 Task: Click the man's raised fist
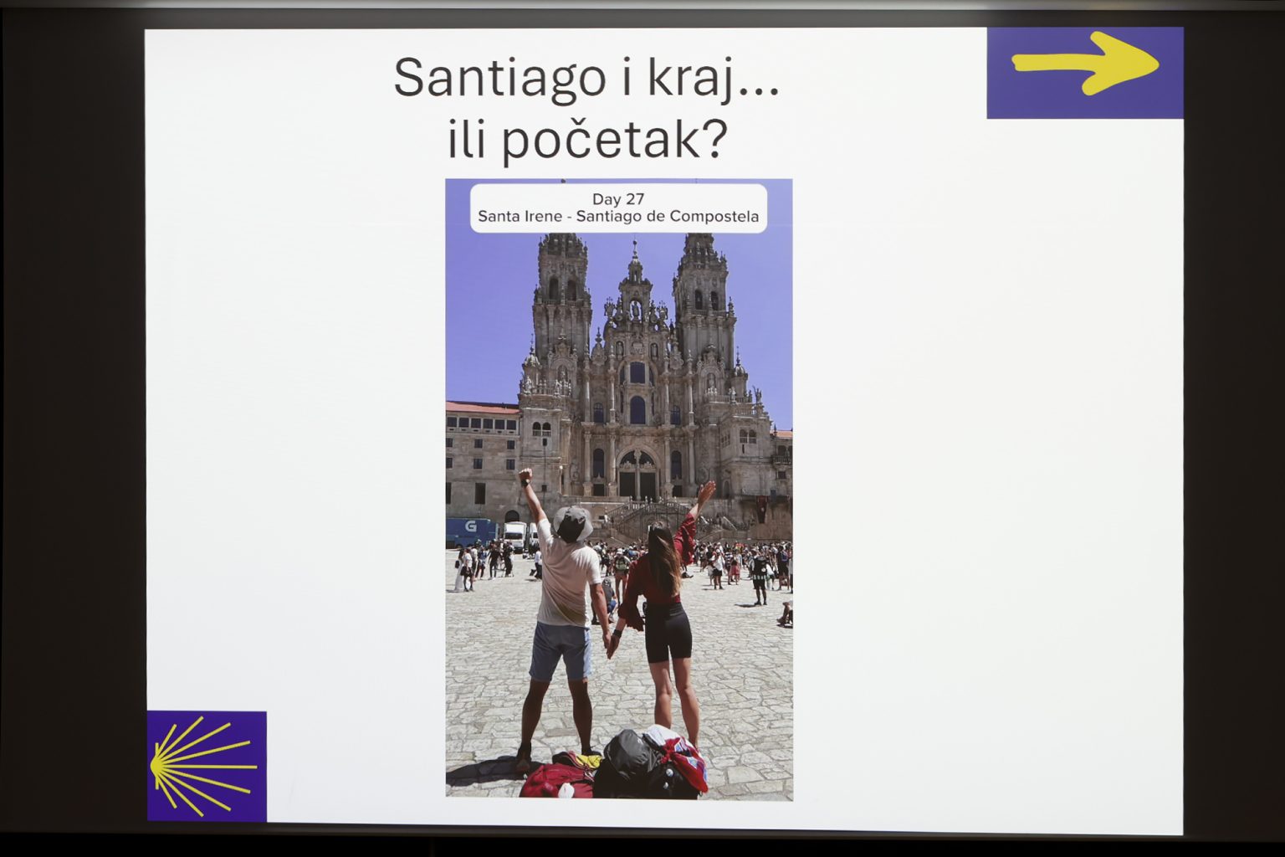pyautogui.click(x=525, y=477)
